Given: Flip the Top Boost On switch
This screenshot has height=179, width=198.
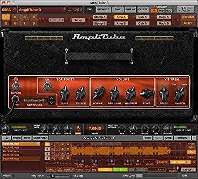Looking at the screenshot, I should [x=47, y=86].
